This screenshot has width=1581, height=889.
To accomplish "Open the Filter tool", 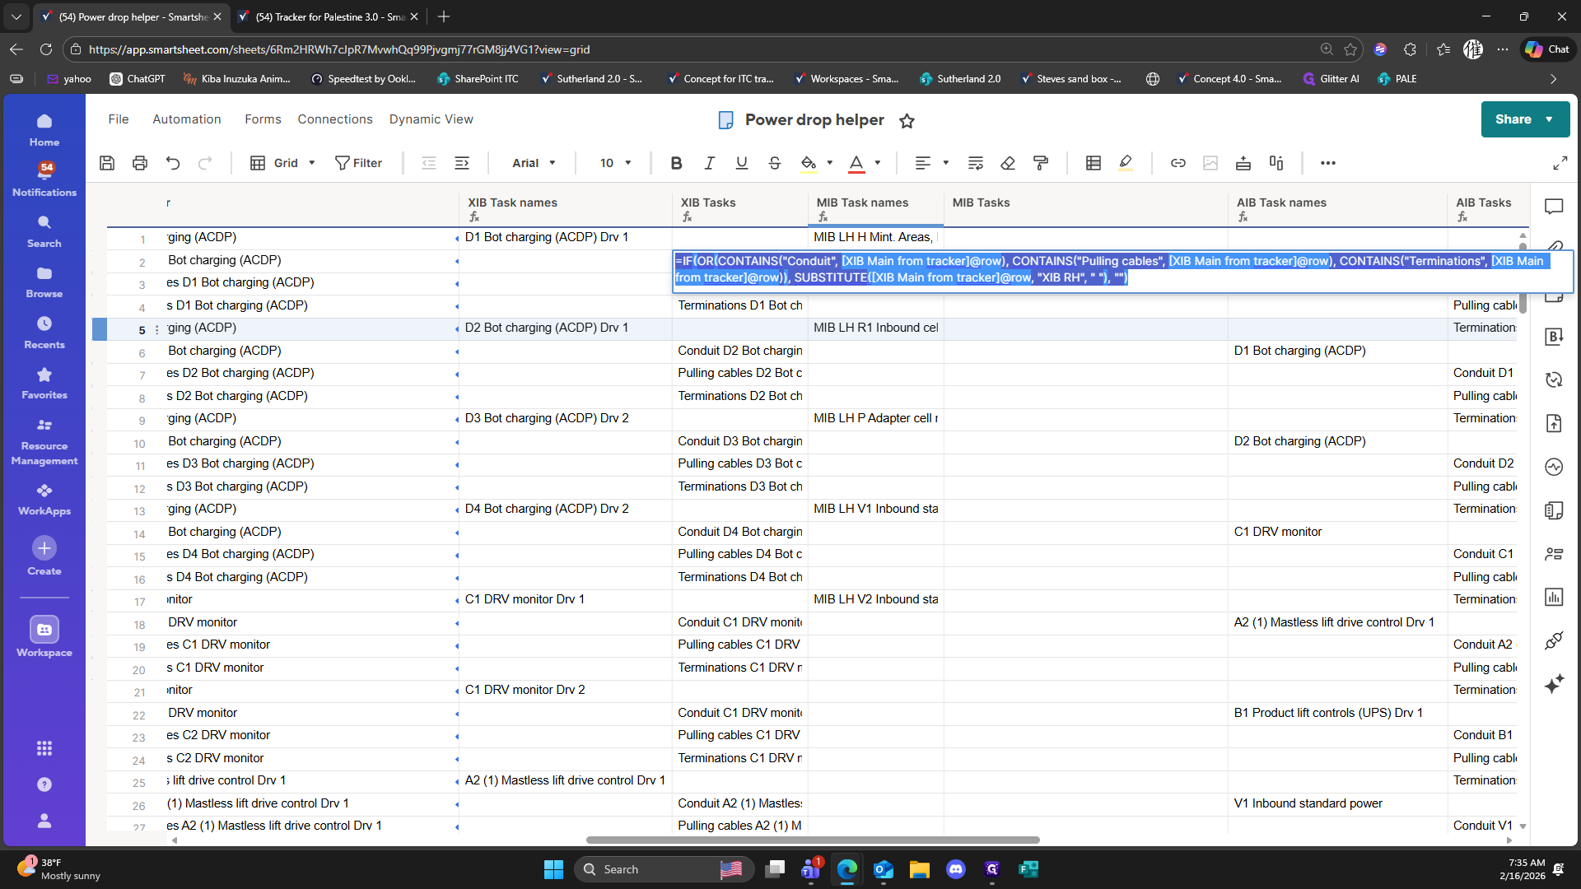I will 358,163.
